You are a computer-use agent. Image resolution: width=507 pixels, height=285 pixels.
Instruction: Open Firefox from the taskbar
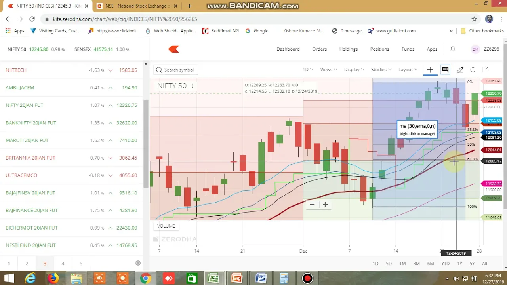pyautogui.click(x=53, y=278)
